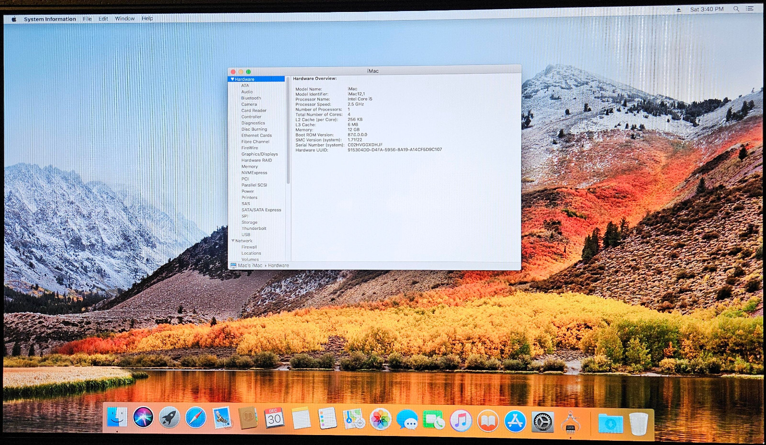Select Firewall under Network

(x=249, y=247)
